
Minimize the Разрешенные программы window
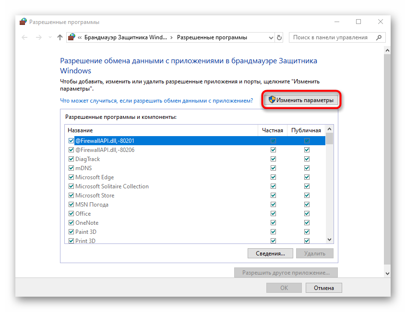point(336,22)
